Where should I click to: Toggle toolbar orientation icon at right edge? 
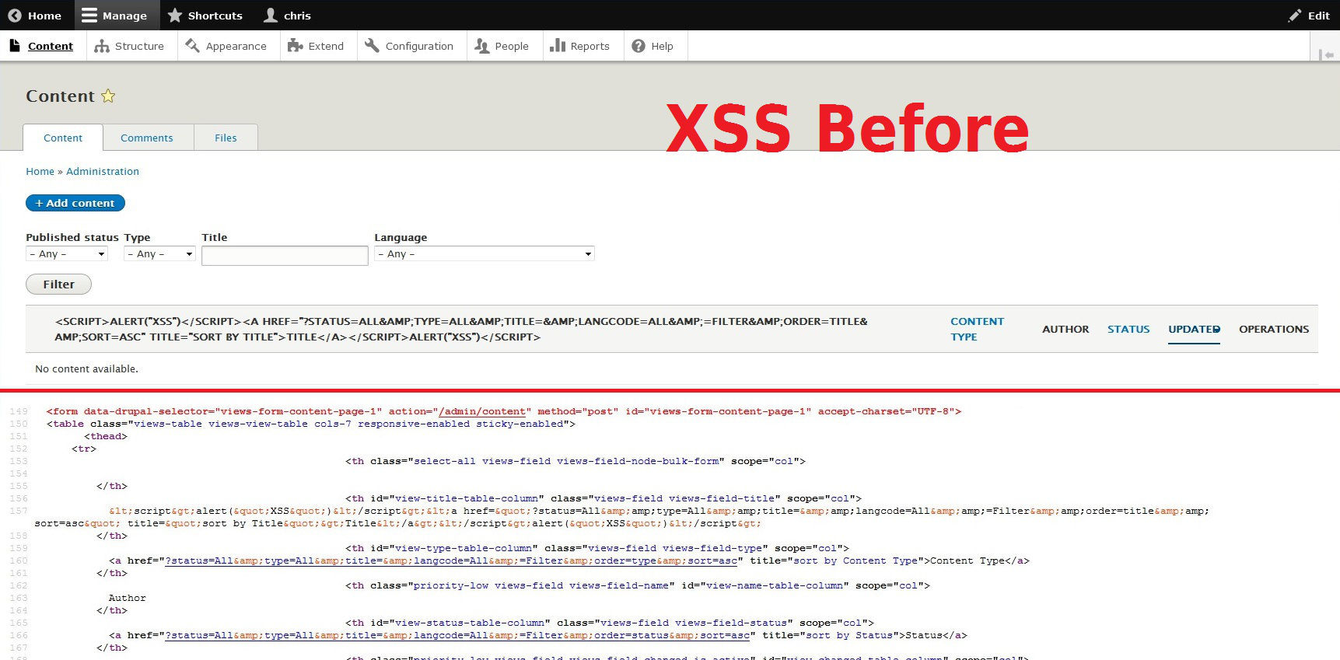pos(1326,54)
